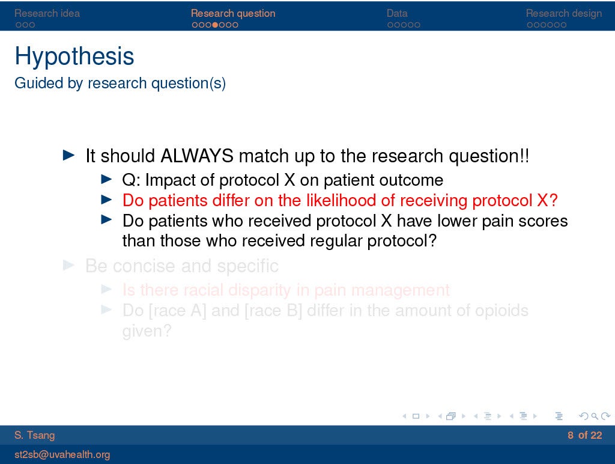
Task: Select last progress dot under Research design
Action: click(563, 25)
